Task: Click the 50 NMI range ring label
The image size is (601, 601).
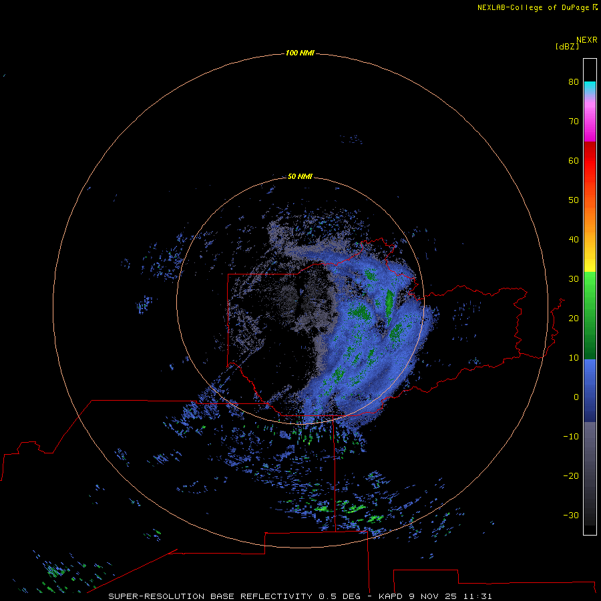Action: (x=300, y=176)
